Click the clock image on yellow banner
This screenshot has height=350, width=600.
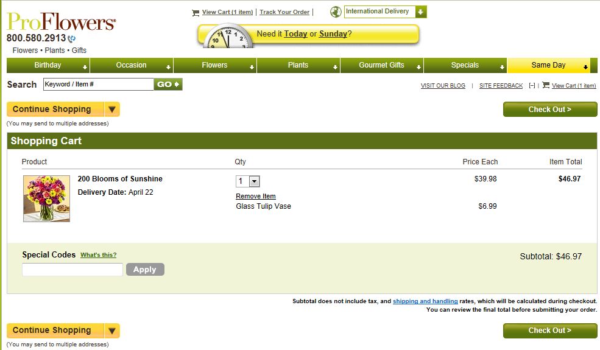226,37
